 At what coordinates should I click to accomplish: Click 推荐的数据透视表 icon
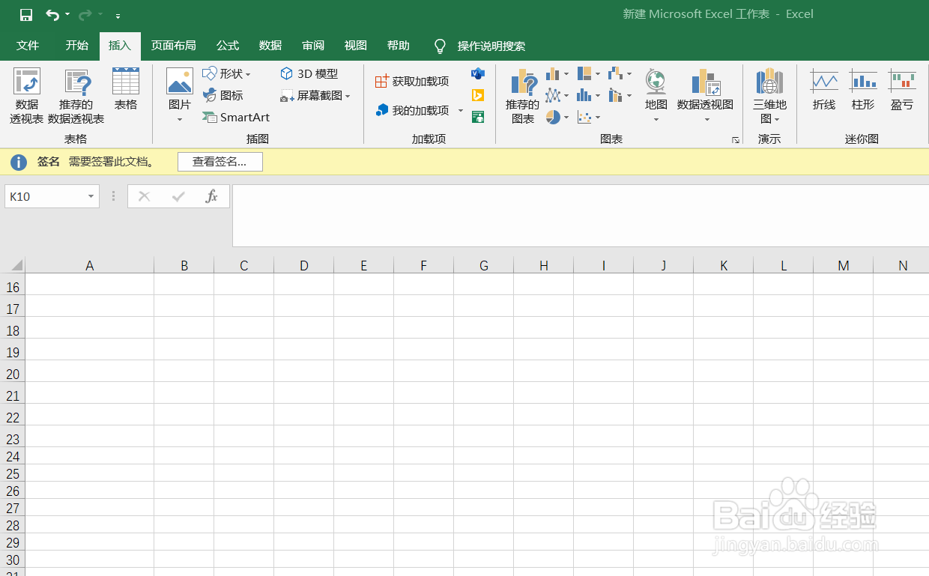(76, 96)
